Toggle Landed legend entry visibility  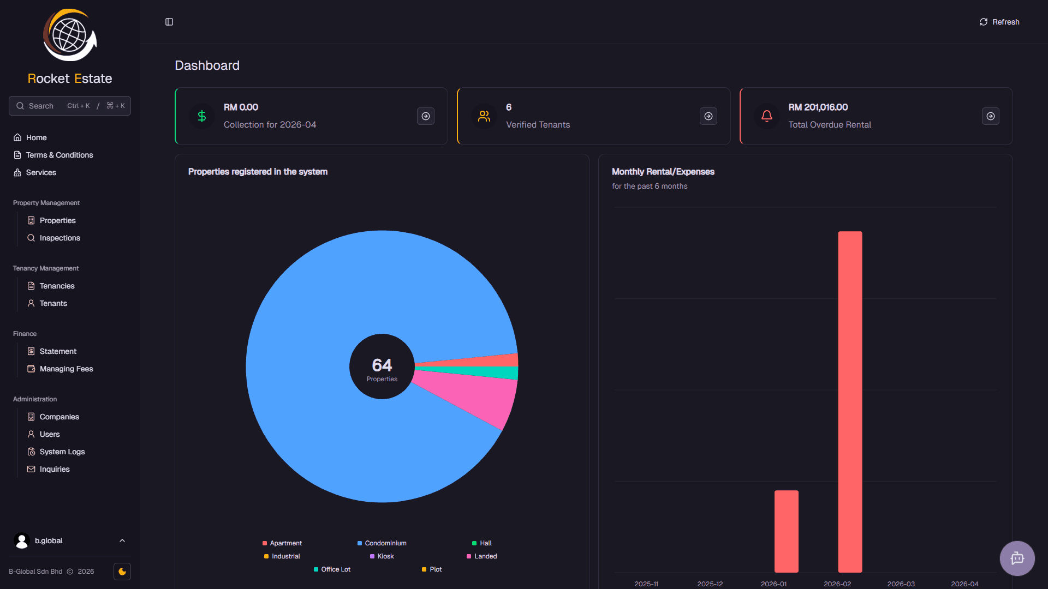[x=481, y=556]
